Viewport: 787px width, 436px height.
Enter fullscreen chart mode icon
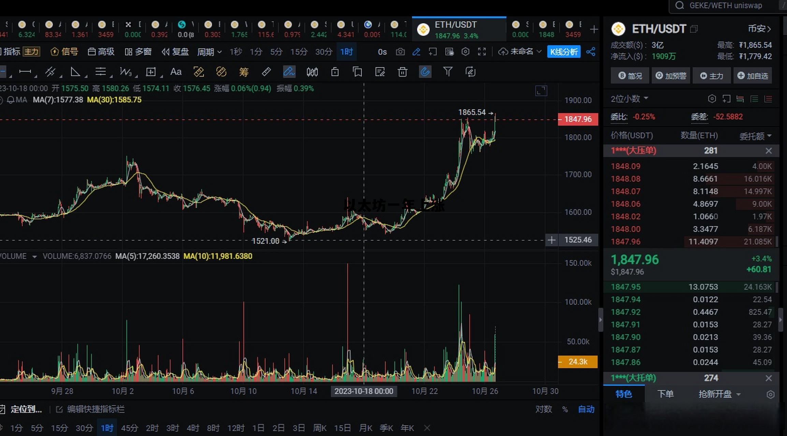[482, 52]
